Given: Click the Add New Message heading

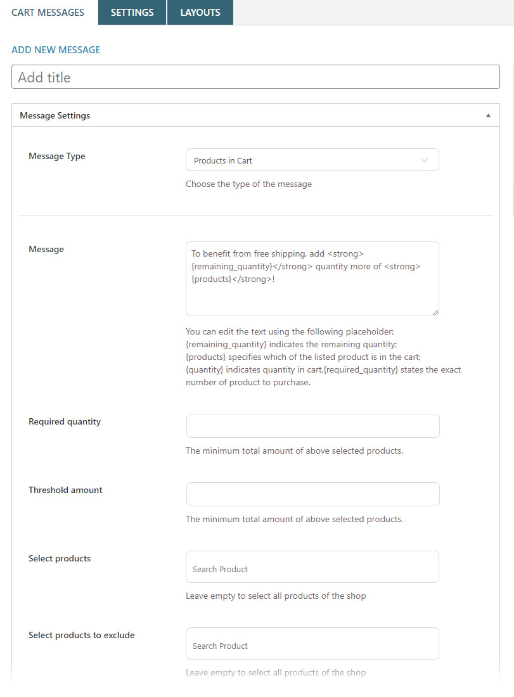Looking at the screenshot, I should pyautogui.click(x=56, y=49).
